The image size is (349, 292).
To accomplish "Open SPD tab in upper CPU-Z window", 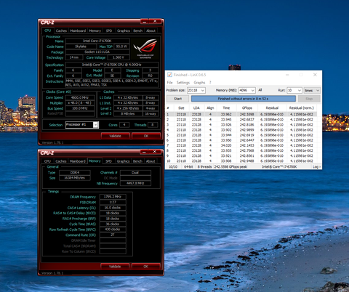I will tap(109, 31).
